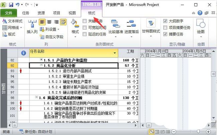Align column text right
Screen dimensions: 217x135
click(x=56, y=22)
